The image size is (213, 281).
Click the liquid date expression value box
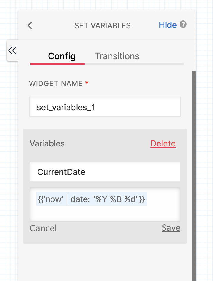coord(105,205)
